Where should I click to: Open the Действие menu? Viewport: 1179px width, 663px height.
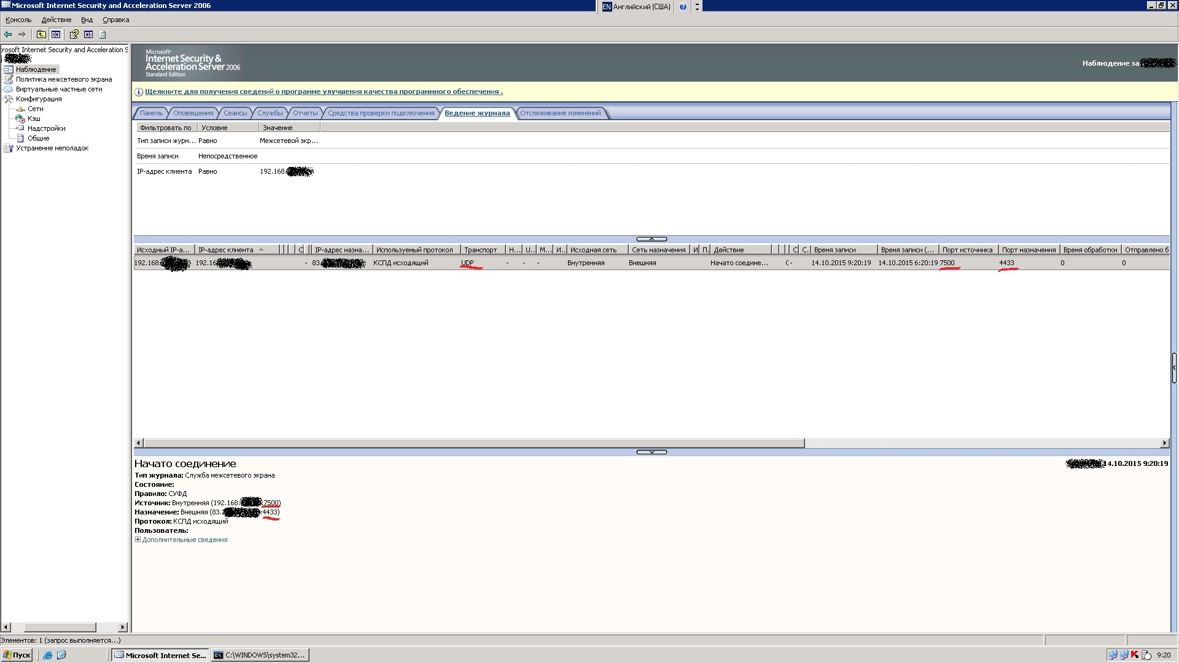pos(56,20)
